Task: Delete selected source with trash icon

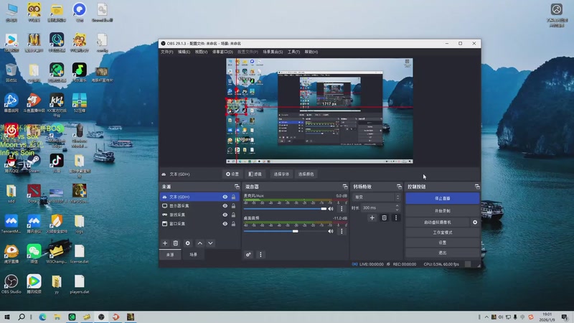Action: click(x=176, y=243)
